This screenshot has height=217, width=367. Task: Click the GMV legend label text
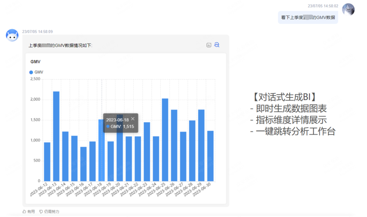click(39, 72)
